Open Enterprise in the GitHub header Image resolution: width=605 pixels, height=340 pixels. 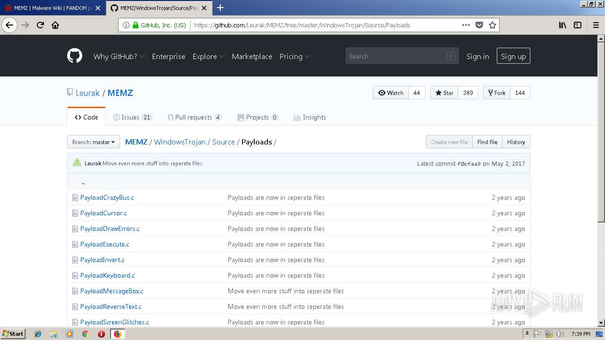pos(168,56)
